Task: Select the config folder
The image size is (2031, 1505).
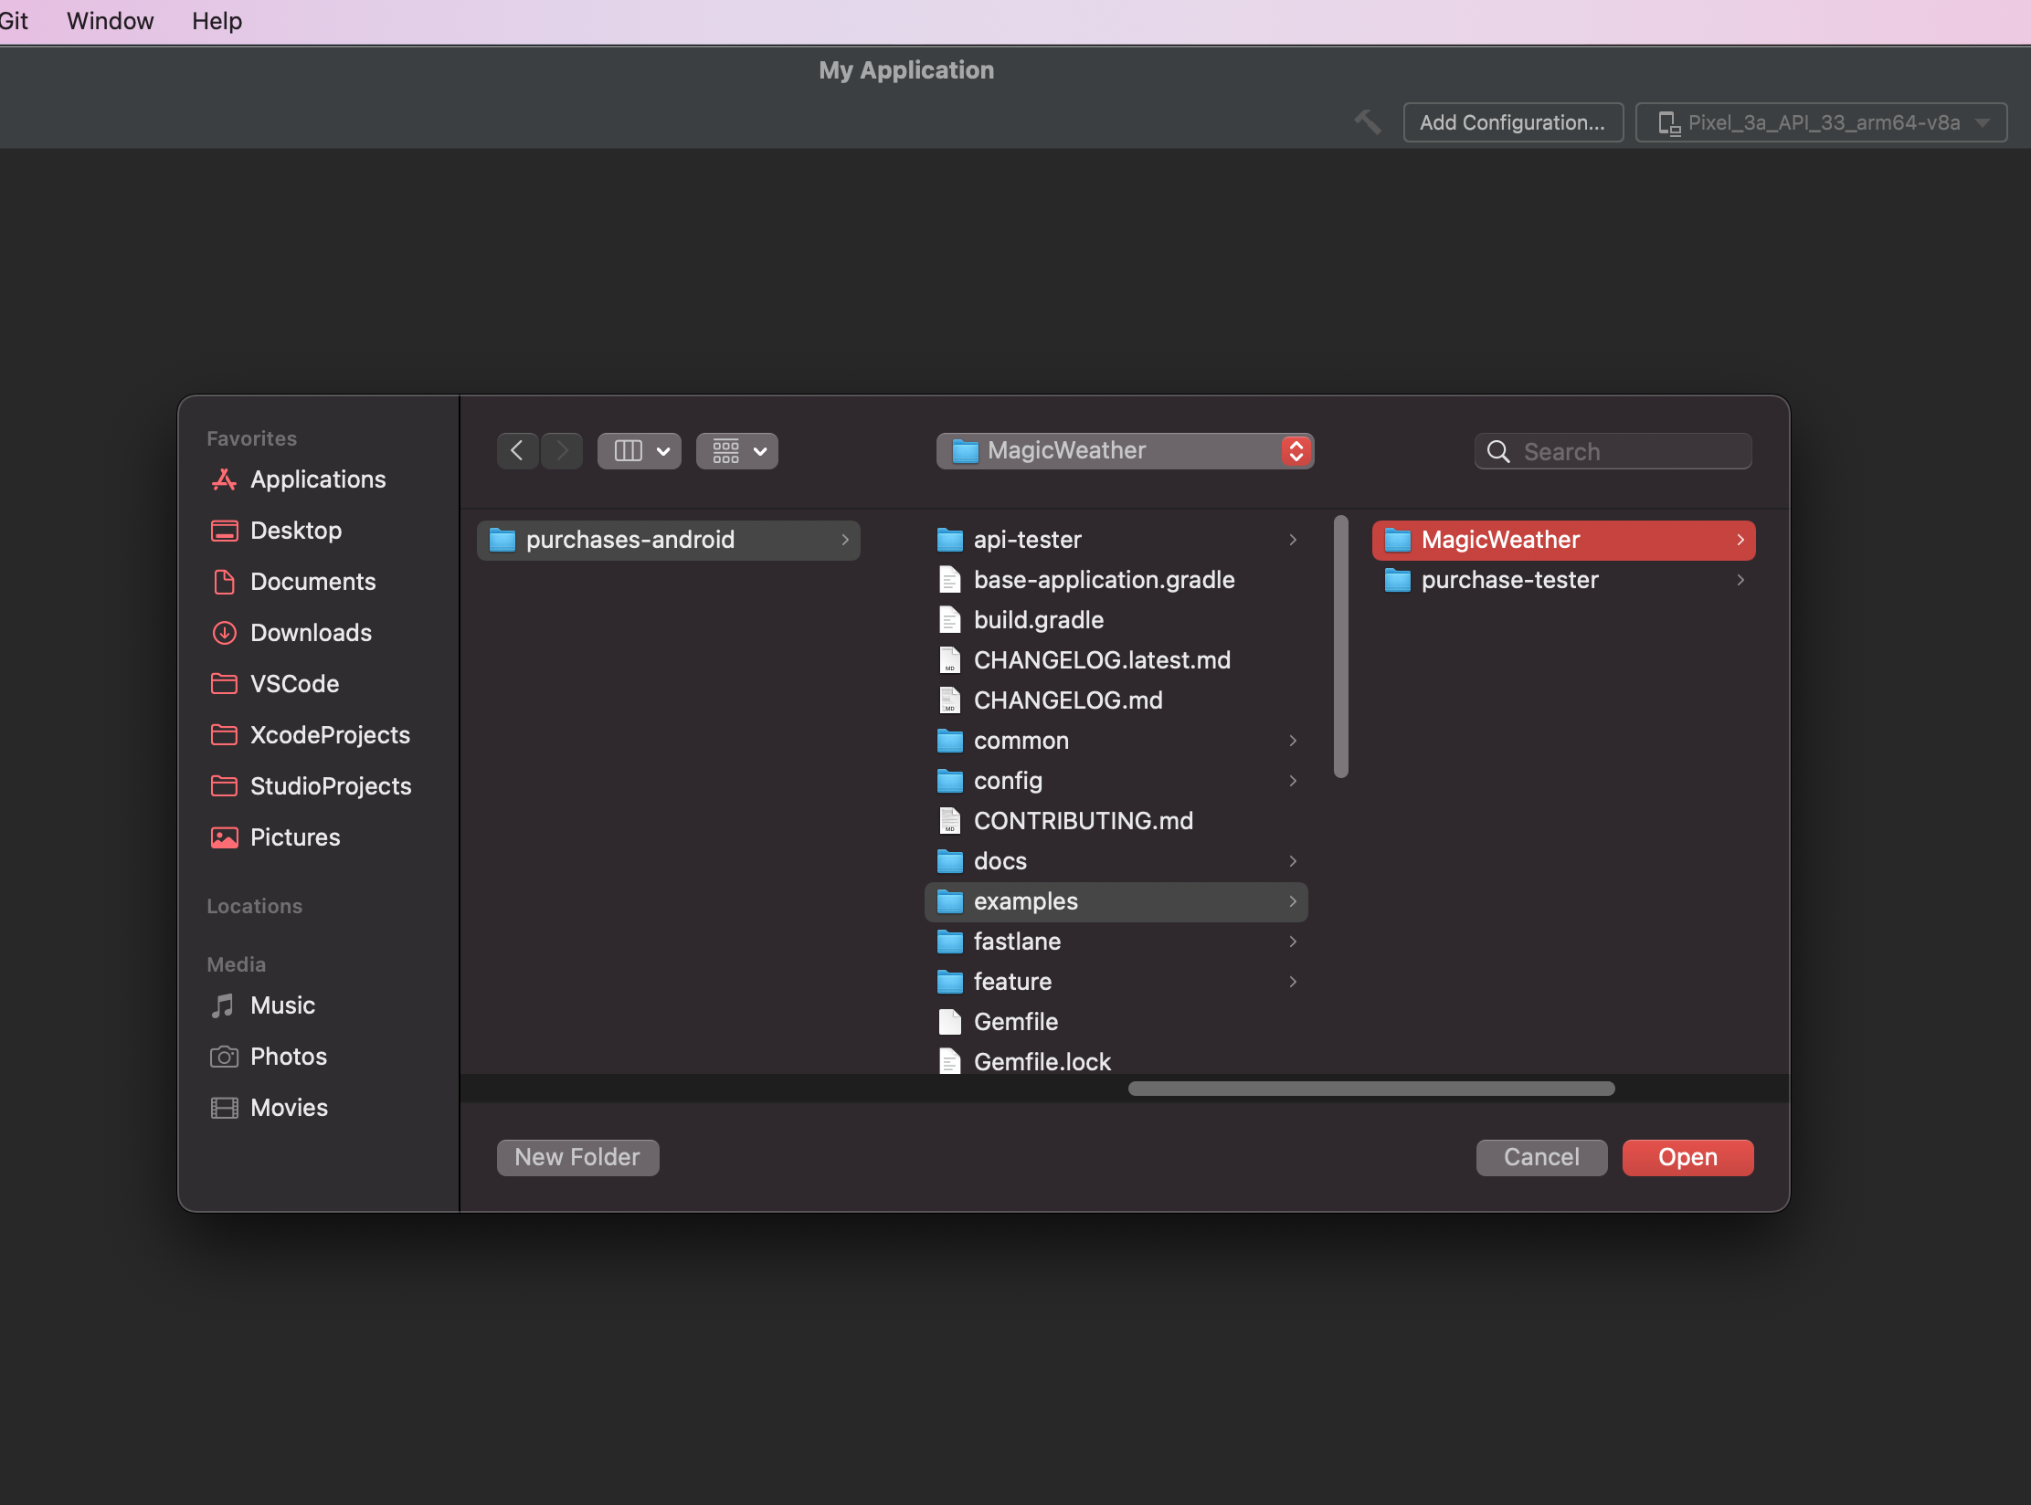Action: pos(1116,781)
